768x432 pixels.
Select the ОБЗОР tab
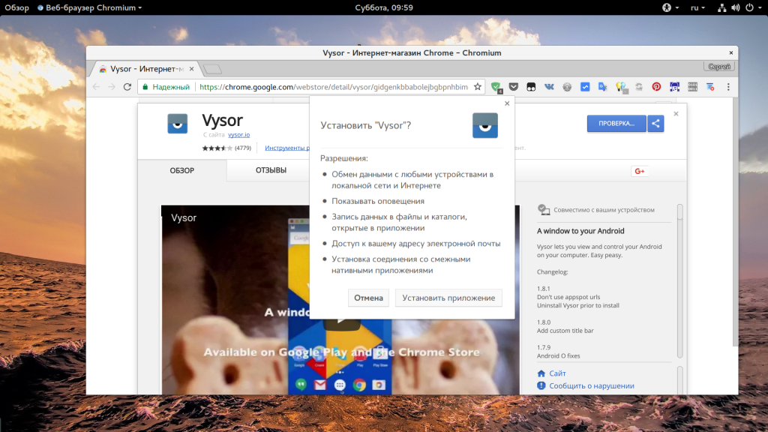[x=182, y=170]
